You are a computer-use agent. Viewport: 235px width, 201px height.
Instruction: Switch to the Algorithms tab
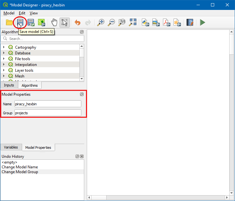pos(30,85)
